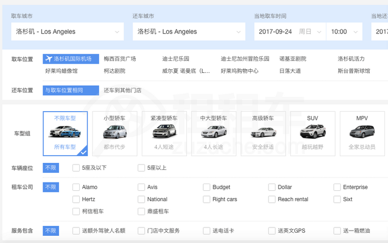Check the Dollar rental company
The height and width of the screenshot is (243, 388).
tap(272, 187)
